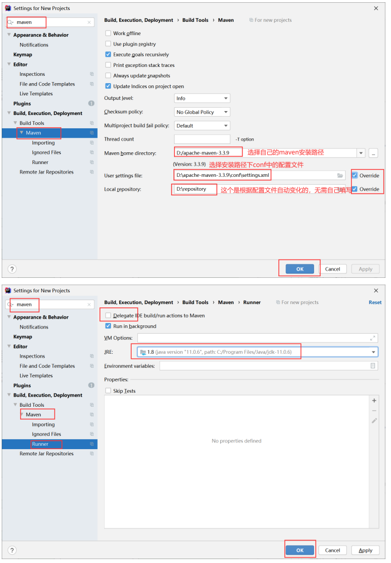Image resolution: width=391 pixels, height=563 pixels.
Task: Uncheck Run in background
Action: [108, 326]
